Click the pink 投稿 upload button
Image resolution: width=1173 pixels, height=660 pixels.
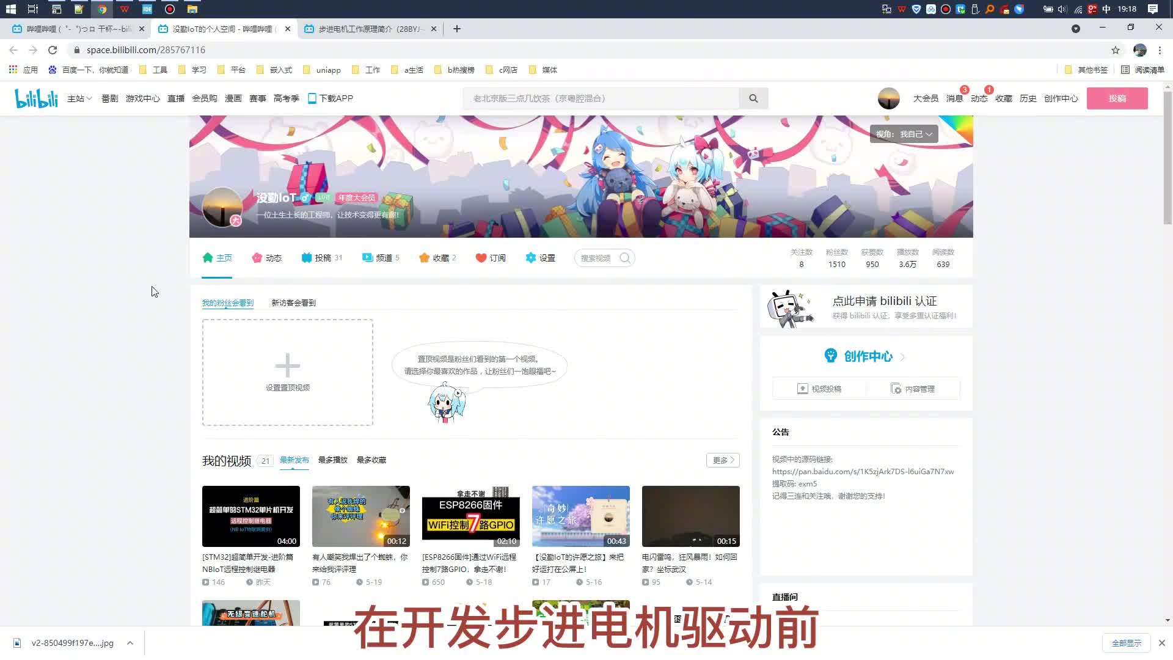(x=1117, y=98)
